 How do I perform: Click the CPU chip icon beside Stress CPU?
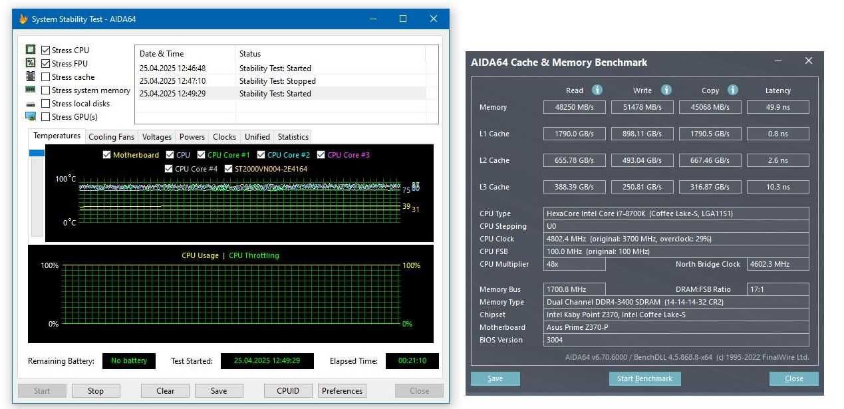[31, 50]
